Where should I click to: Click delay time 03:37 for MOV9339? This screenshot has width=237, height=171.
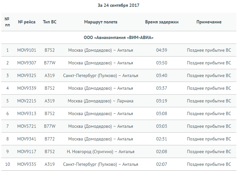pos(162,88)
